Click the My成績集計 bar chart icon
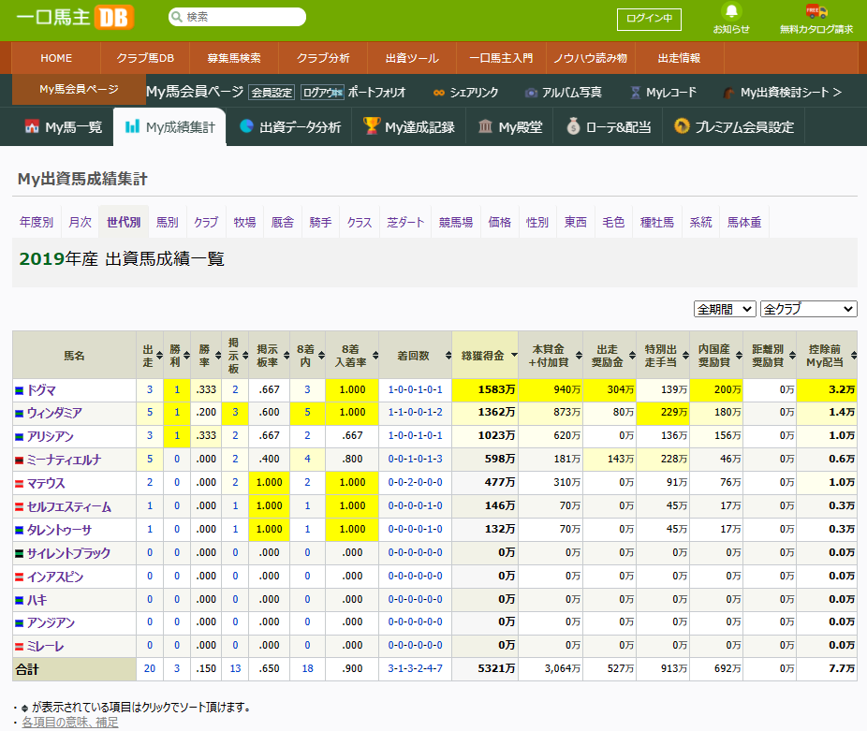This screenshot has height=731, width=867. [x=132, y=126]
